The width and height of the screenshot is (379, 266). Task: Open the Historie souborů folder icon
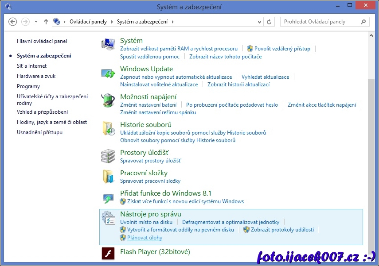tap(108, 128)
